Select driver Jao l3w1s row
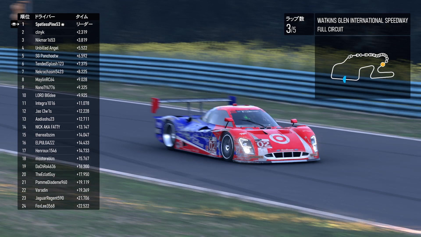Image resolution: width=421 pixels, height=237 pixels. [x=58, y=111]
